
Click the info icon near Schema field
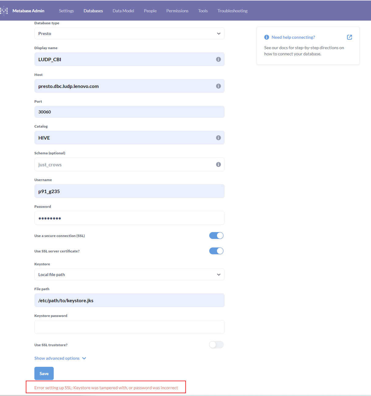pyautogui.click(x=218, y=164)
